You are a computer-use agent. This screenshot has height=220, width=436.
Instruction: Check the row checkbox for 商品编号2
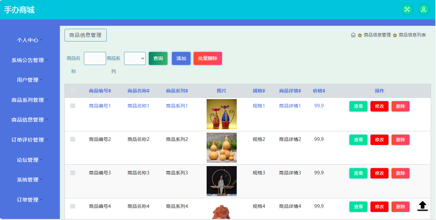tap(73, 139)
